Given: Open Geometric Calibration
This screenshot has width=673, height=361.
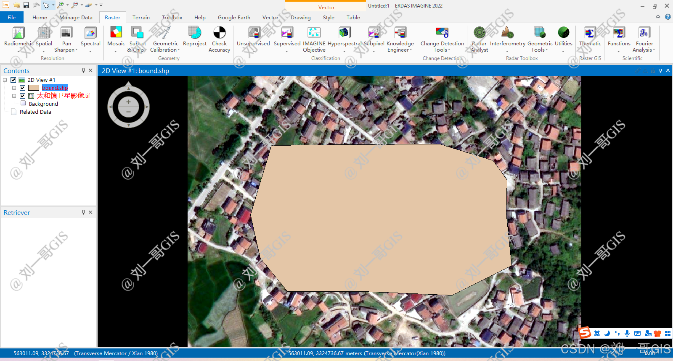Looking at the screenshot, I should pyautogui.click(x=165, y=39).
